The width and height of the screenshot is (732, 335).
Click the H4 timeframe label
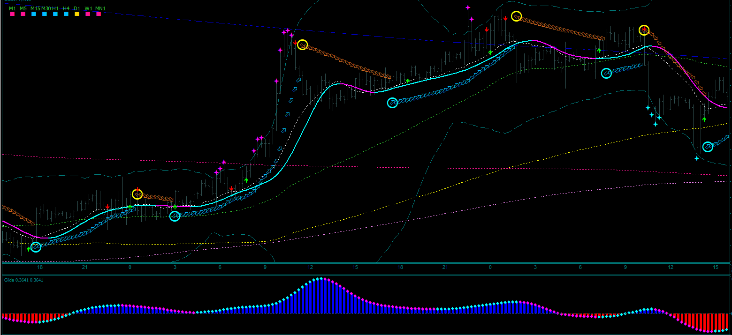66,8
